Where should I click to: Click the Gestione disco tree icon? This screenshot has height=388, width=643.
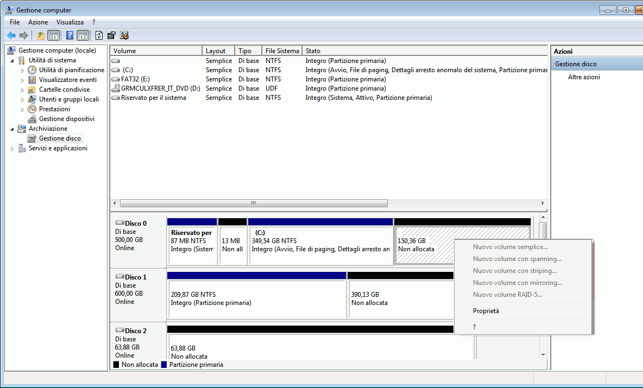32,138
